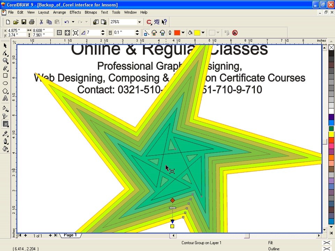The height and width of the screenshot is (251, 335).
Task: Select the Zoom tool magnifier
Action: click(x=5, y=61)
